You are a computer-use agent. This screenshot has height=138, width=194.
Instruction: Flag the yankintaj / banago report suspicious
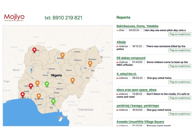click(x=180, y=114)
